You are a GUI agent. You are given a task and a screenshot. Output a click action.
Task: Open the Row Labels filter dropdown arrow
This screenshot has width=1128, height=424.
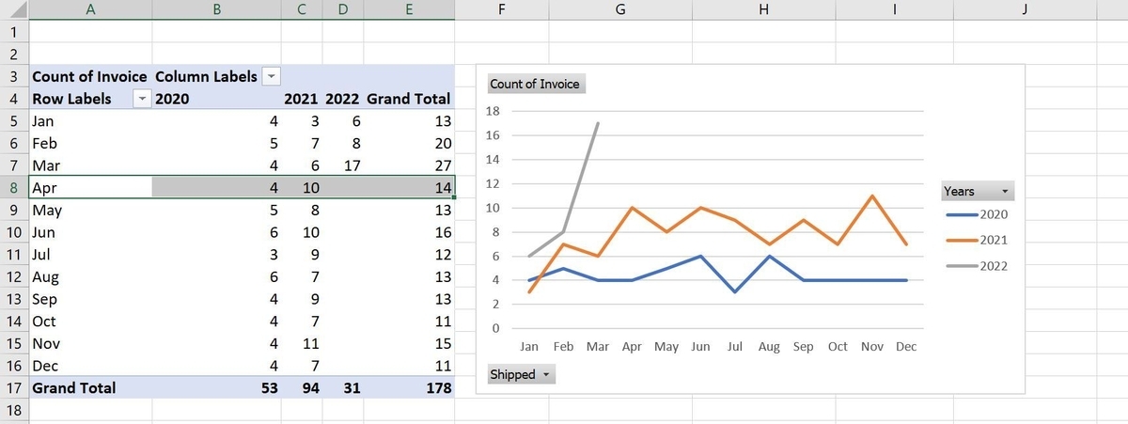click(142, 99)
